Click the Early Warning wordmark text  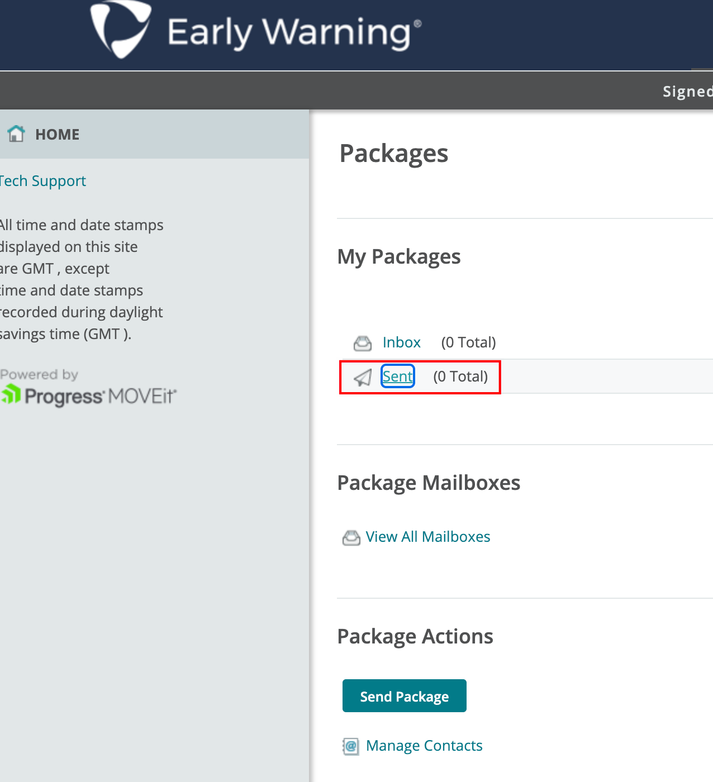pos(294,32)
